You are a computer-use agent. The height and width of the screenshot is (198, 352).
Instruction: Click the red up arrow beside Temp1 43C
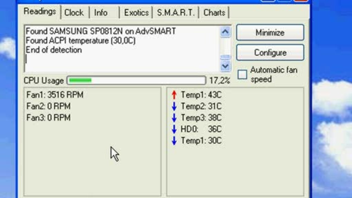click(x=174, y=95)
